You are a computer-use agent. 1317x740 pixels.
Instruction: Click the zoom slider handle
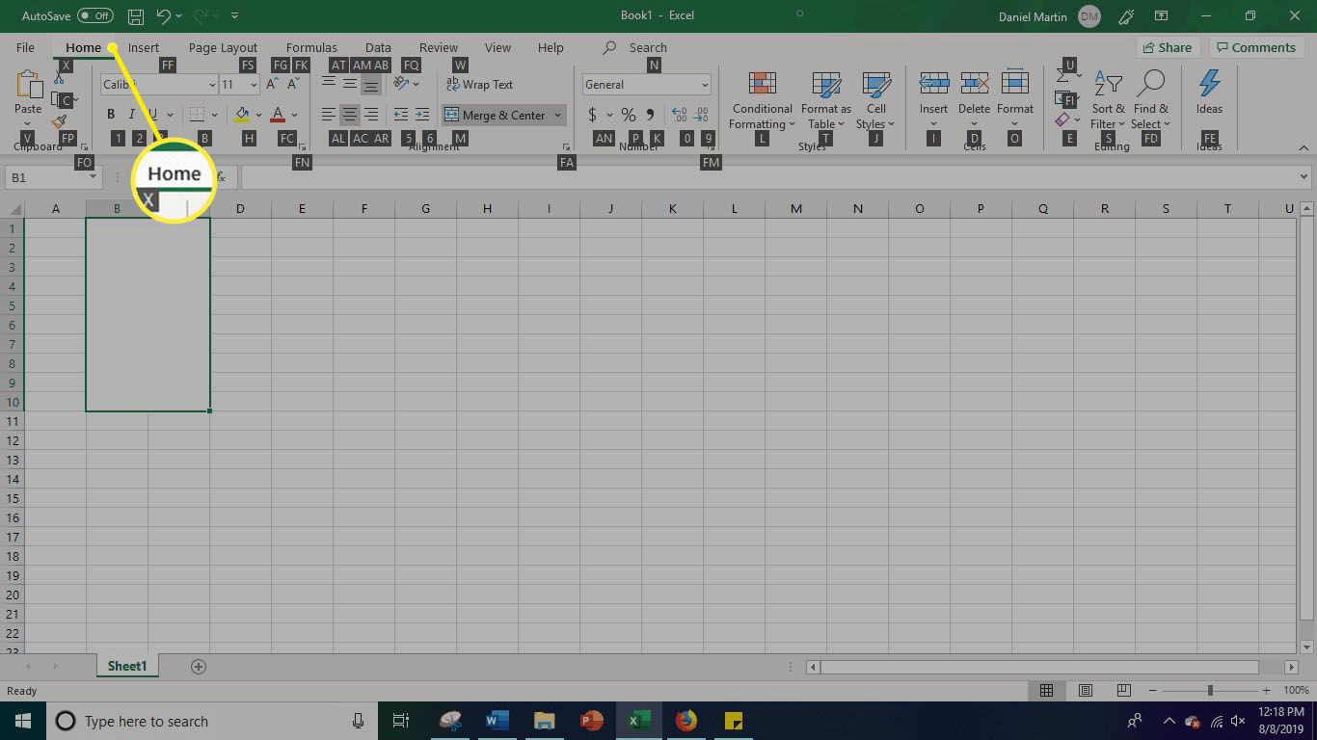click(1210, 691)
